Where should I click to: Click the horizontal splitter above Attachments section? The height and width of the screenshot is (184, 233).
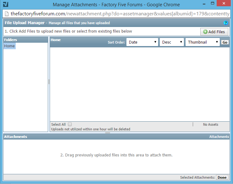pyautogui.click(x=108, y=133)
